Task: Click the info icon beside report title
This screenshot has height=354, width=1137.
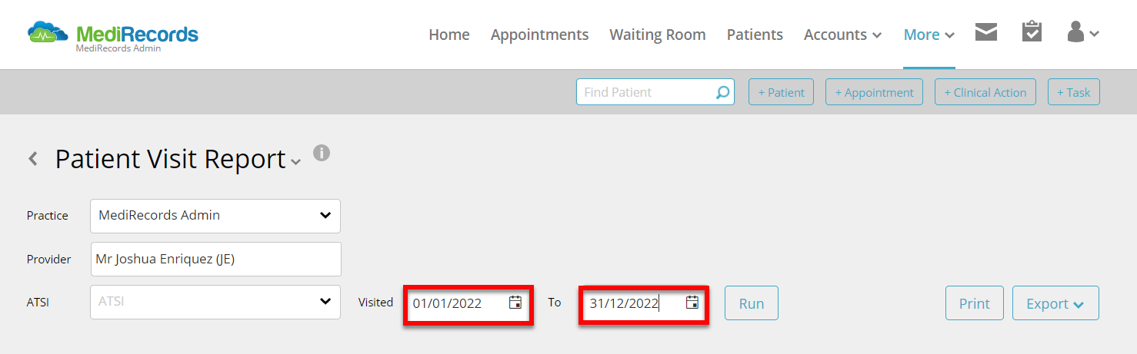Action: click(x=322, y=153)
